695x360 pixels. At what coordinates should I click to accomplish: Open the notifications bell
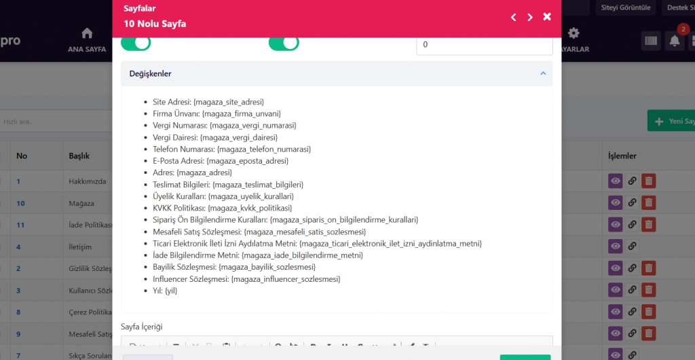click(675, 41)
